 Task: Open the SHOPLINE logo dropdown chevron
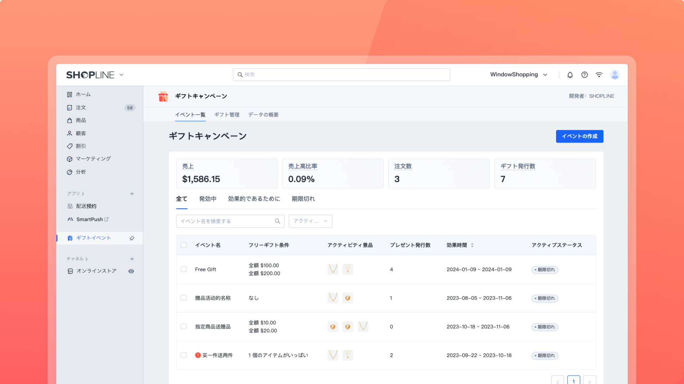tap(121, 75)
